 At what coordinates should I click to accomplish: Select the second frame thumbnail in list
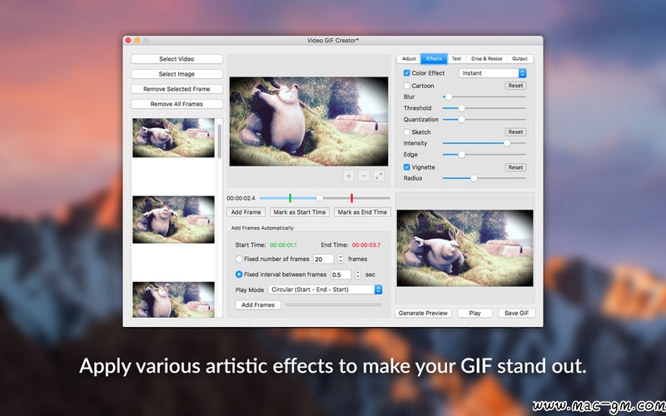(x=173, y=220)
